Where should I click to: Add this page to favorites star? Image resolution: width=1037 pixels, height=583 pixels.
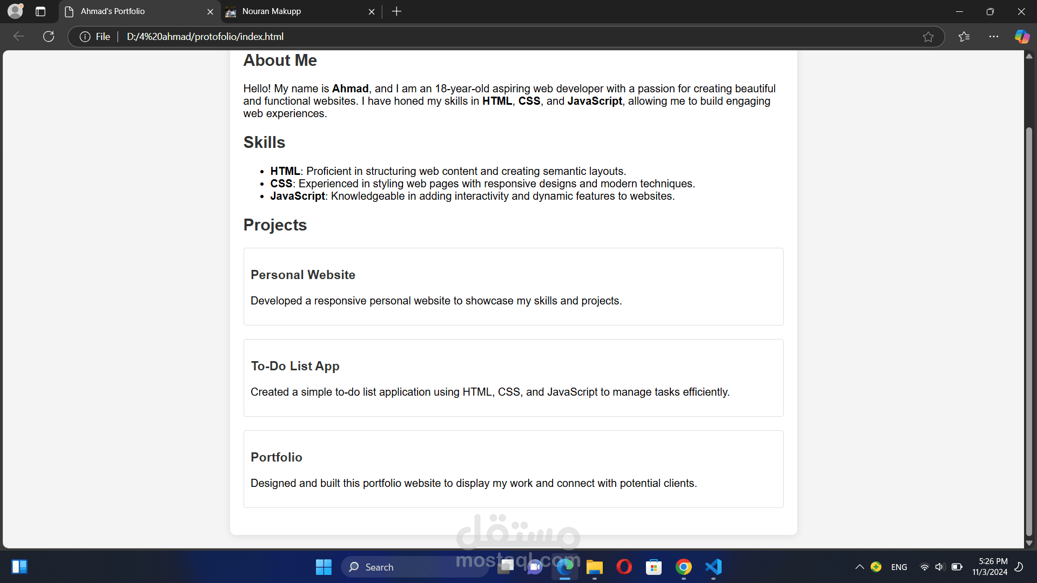[928, 36]
